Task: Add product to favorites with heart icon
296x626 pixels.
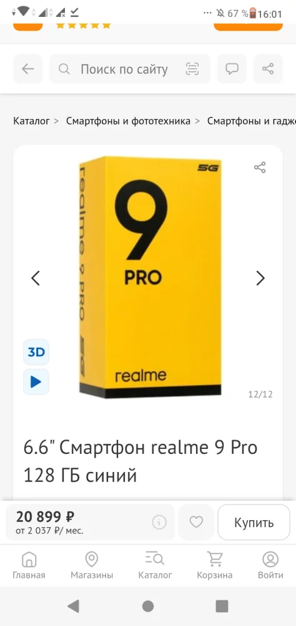Action: 196,522
